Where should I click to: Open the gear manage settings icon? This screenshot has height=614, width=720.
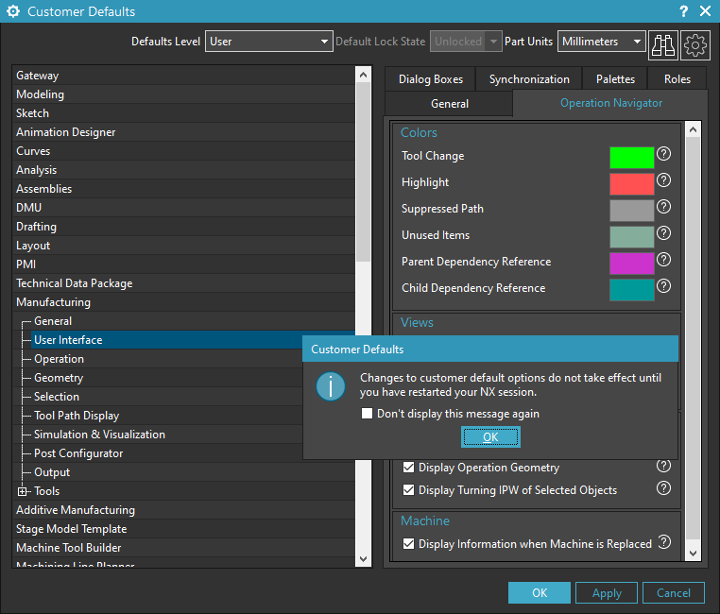pyautogui.click(x=695, y=45)
